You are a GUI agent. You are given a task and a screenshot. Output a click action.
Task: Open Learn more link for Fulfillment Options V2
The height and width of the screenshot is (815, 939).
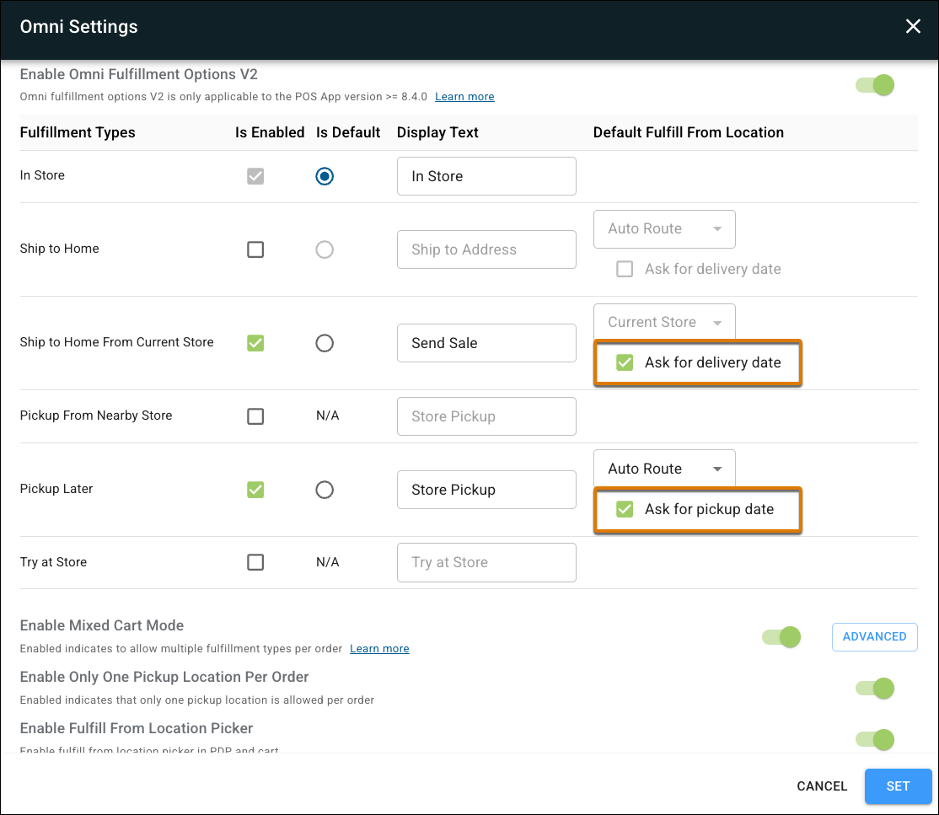(x=464, y=96)
